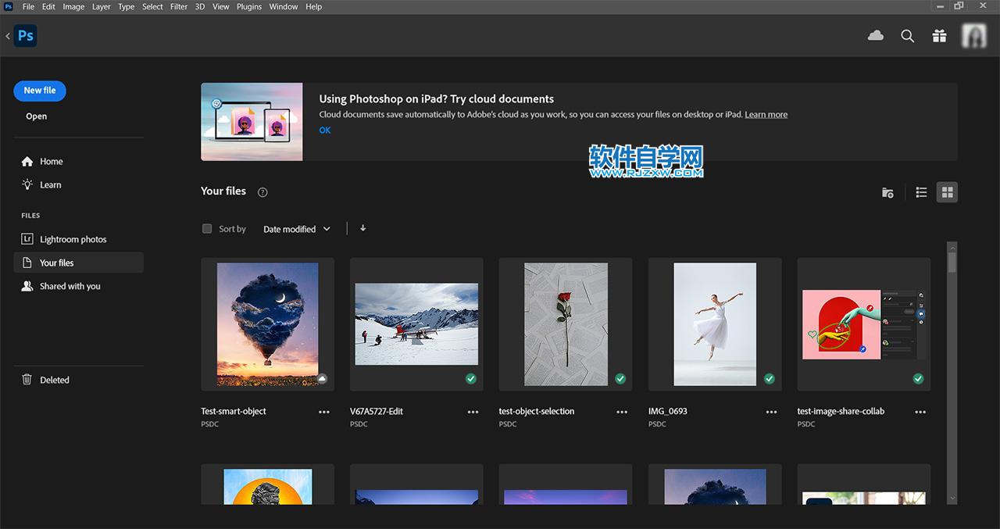Go to Lightroom photos in sidebar

[73, 239]
